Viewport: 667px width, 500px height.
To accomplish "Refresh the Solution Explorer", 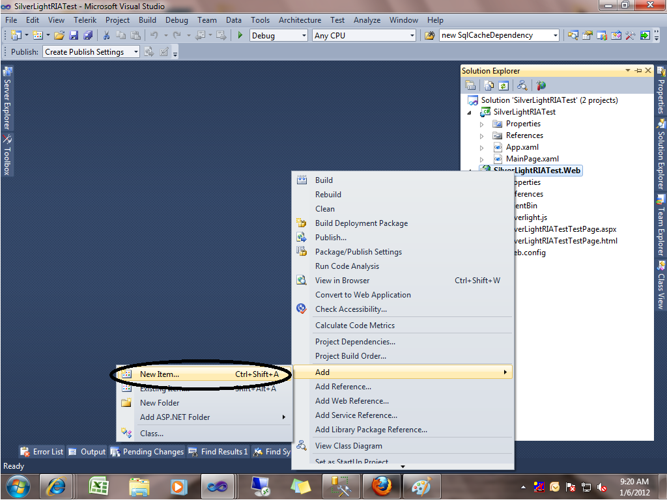I will tap(504, 85).
